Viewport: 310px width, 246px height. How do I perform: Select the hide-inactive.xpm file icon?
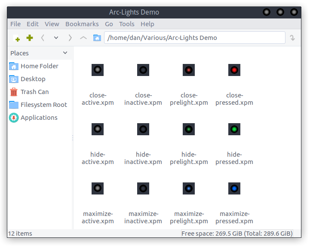pyautogui.click(x=143, y=129)
